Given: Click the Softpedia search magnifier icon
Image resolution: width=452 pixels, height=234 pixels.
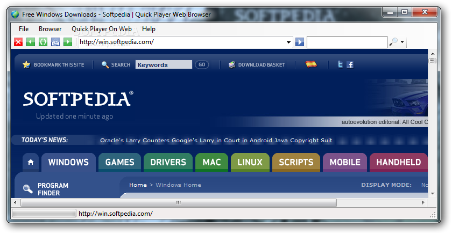Looking at the screenshot, I should click(x=105, y=65).
